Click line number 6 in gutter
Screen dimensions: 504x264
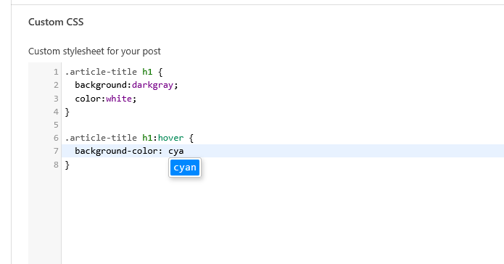(56, 138)
